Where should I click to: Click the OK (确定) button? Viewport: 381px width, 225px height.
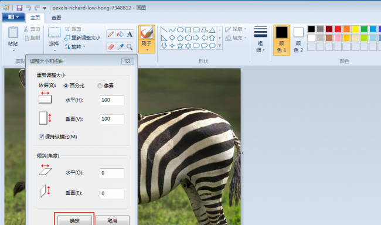coord(74,221)
